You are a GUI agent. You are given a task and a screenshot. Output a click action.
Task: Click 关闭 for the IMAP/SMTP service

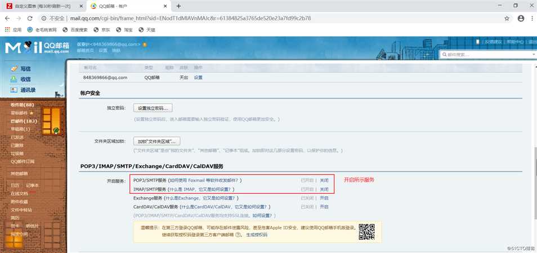point(324,189)
